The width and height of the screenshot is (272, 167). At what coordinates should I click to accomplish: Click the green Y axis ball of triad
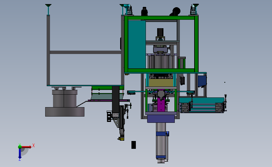(20, 147)
